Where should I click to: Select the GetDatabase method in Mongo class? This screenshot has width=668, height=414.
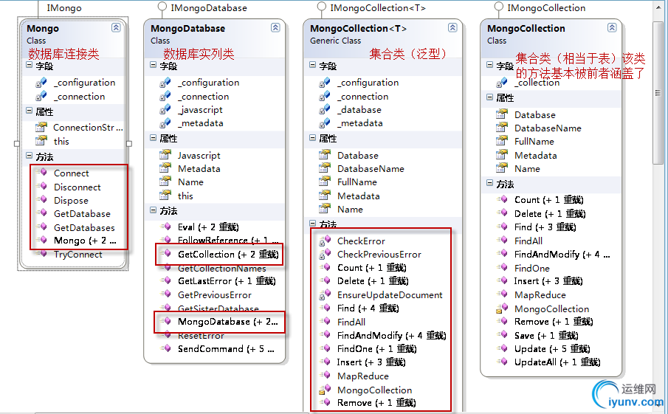point(82,214)
